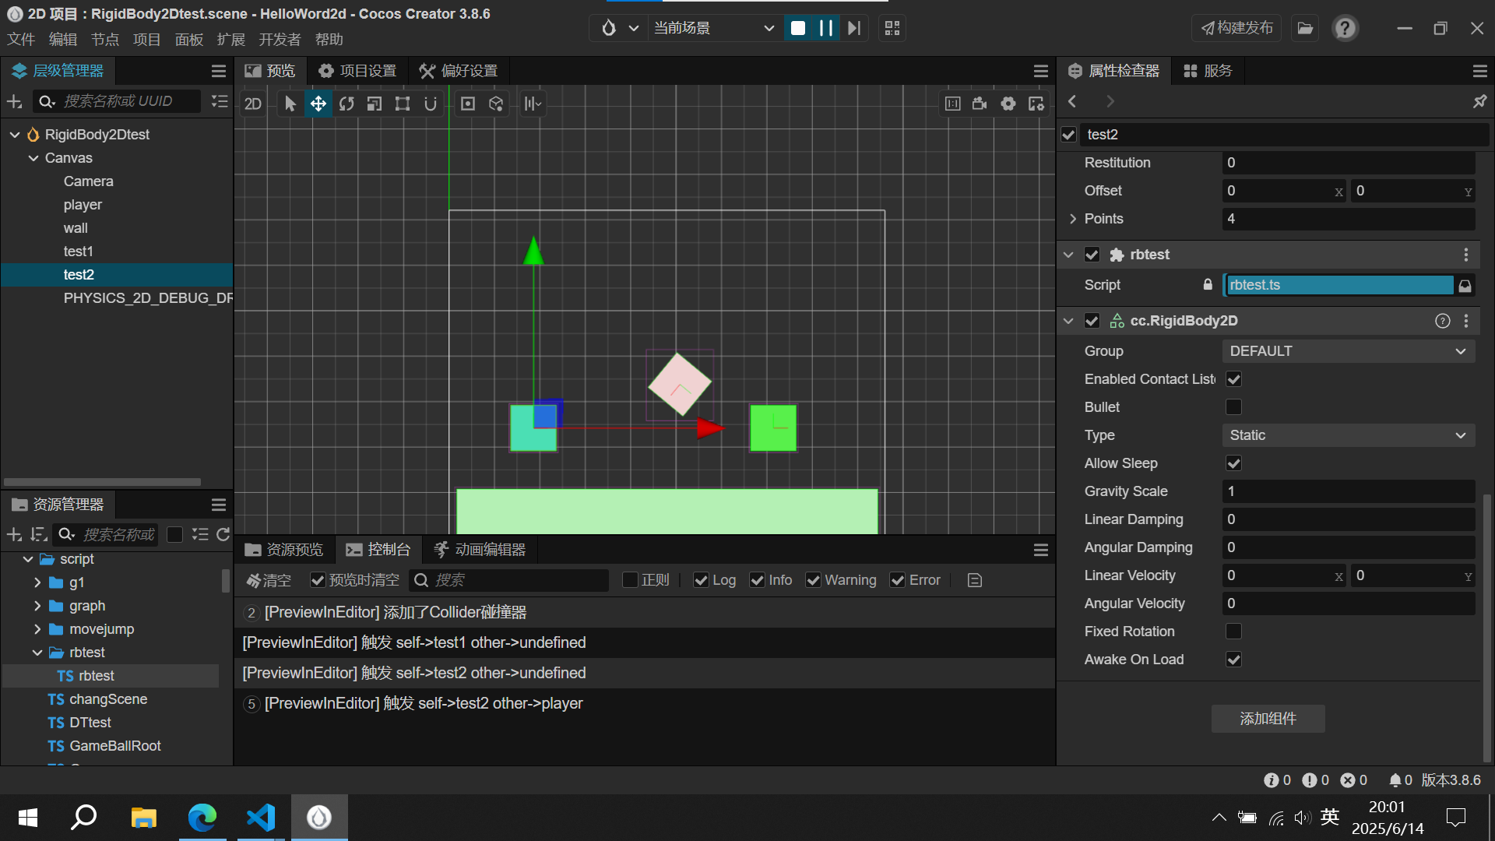Screen dimensions: 1495x841
Task: Enable Fixed Rotation checkbox
Action: pyautogui.click(x=1233, y=632)
